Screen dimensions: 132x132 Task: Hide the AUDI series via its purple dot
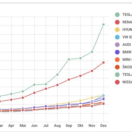[x=117, y=45]
